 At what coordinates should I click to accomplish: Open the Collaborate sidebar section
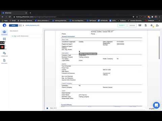pyautogui.click(x=4, y=54)
